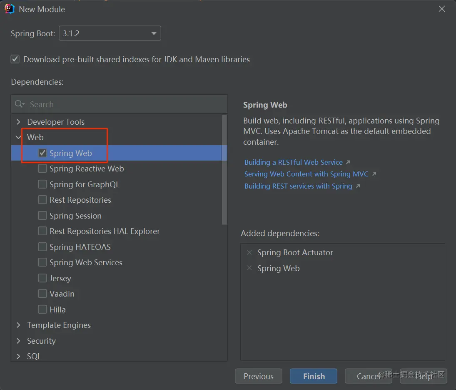
Task: Click the IntelliJ IDEA logo icon
Action: tap(10, 9)
